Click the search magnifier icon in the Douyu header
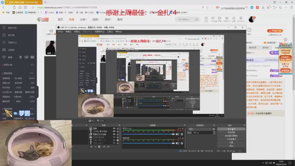 197,20
